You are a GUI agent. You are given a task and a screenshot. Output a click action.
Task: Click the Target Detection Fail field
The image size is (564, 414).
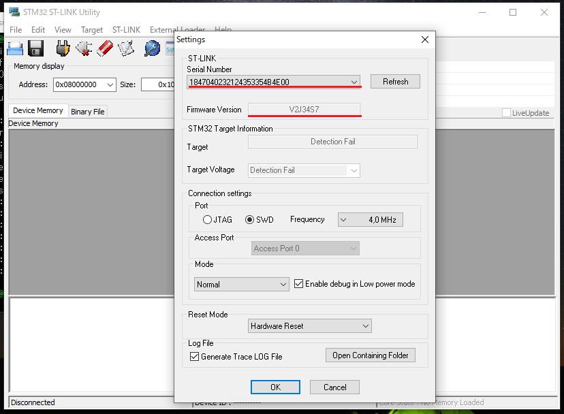click(x=332, y=142)
